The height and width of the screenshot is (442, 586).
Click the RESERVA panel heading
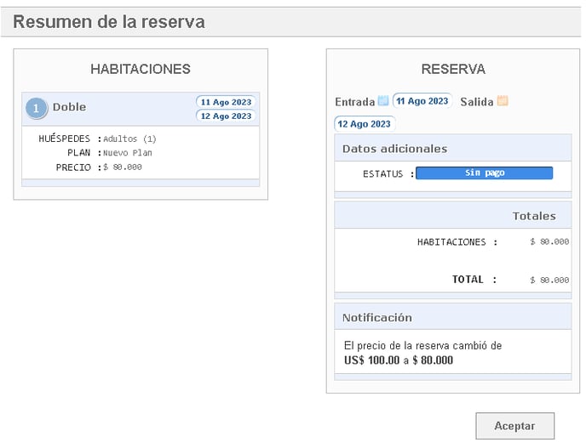(x=453, y=69)
